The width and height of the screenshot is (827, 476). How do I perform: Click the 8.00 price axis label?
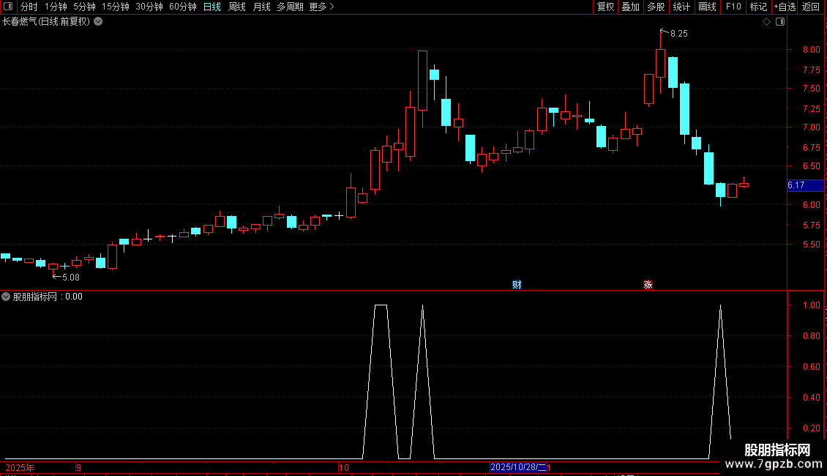pyautogui.click(x=811, y=50)
